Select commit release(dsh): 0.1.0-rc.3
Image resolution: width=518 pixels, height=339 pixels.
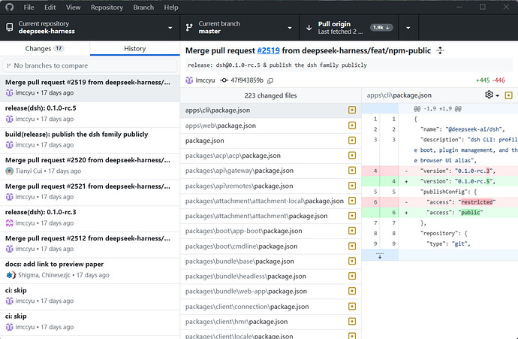pyautogui.click(x=90, y=218)
